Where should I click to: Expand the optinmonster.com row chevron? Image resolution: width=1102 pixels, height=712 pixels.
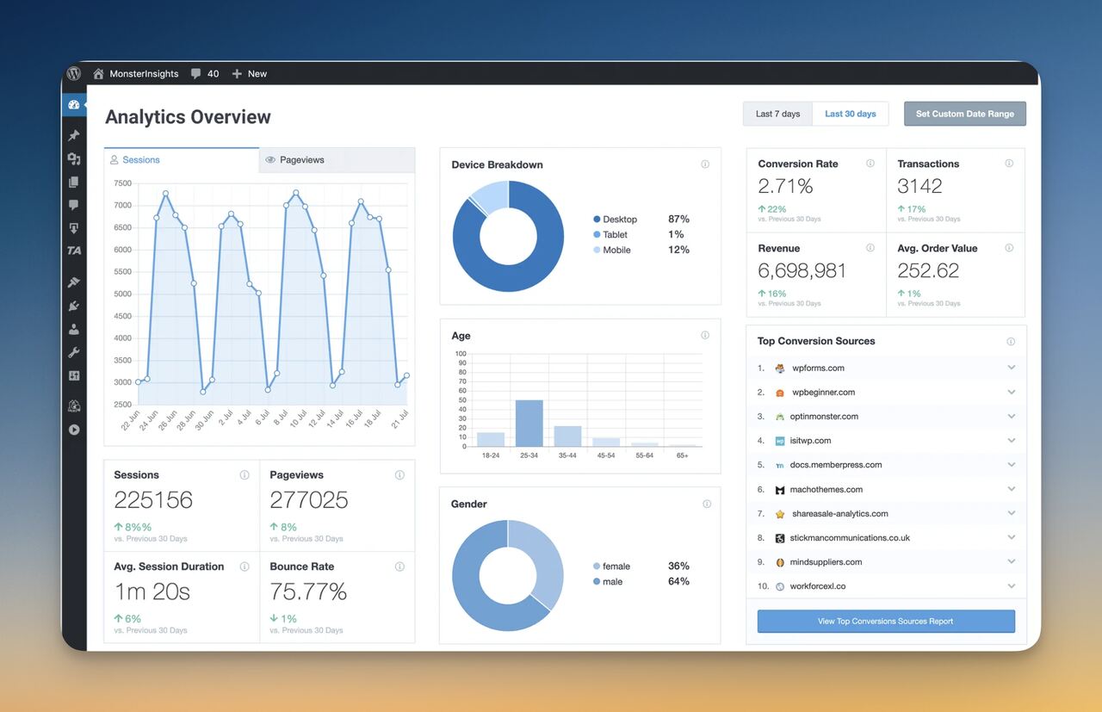point(1012,416)
